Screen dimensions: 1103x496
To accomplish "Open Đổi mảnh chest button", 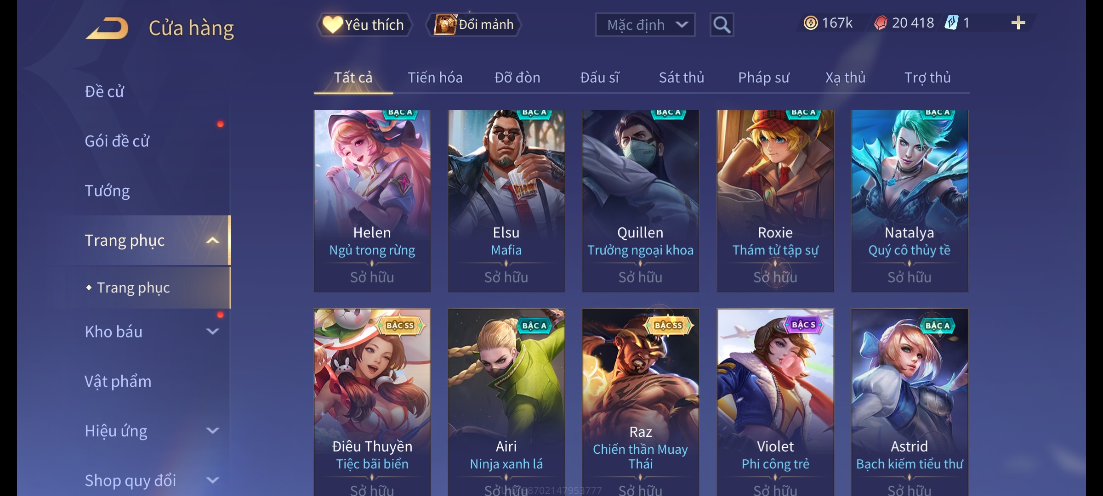I will (x=474, y=25).
